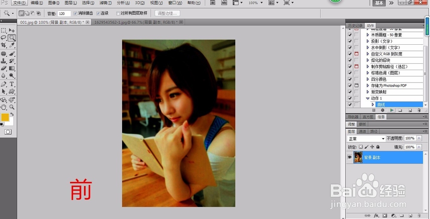Switch to 历史记录 panel tab
Viewport: 430px width, 219px height.
355,25
